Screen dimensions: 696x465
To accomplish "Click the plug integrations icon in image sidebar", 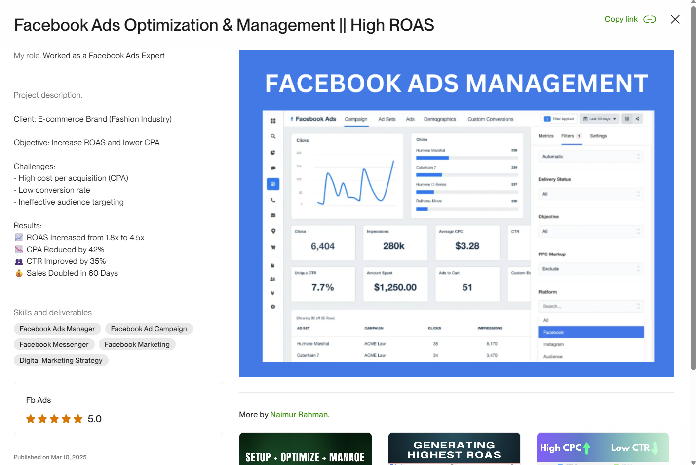I will pos(273,293).
